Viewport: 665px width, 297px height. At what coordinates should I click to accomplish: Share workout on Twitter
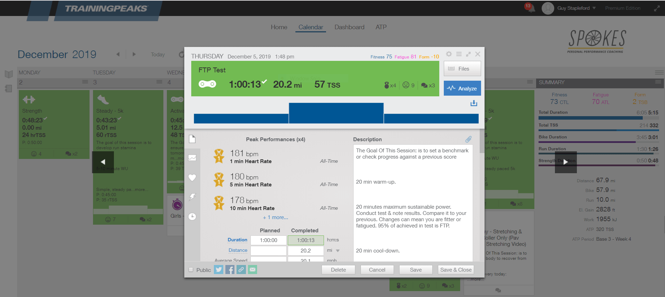point(218,270)
